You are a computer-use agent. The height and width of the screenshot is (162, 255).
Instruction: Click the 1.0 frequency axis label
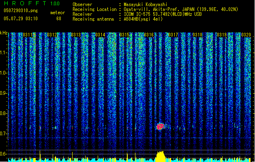click(x=4, y=73)
